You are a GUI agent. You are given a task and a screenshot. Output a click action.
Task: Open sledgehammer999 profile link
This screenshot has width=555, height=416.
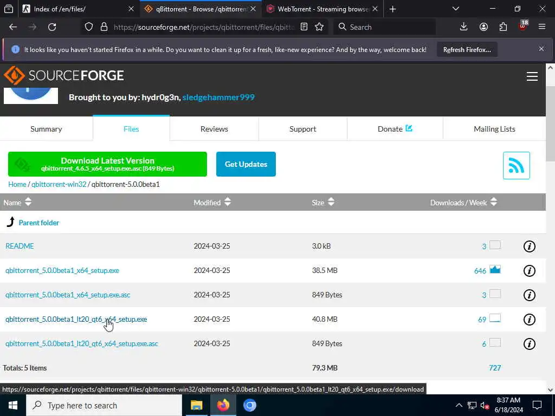tap(218, 97)
